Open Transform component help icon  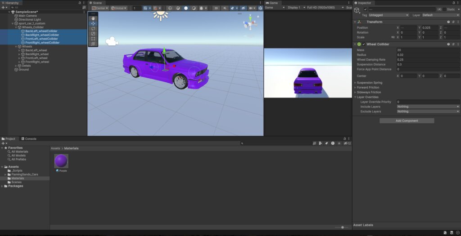click(x=448, y=22)
